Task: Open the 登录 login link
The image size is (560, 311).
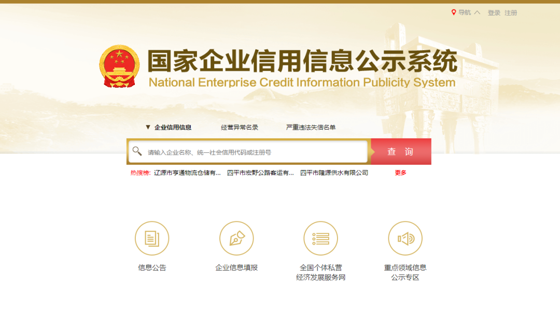Action: [x=494, y=13]
